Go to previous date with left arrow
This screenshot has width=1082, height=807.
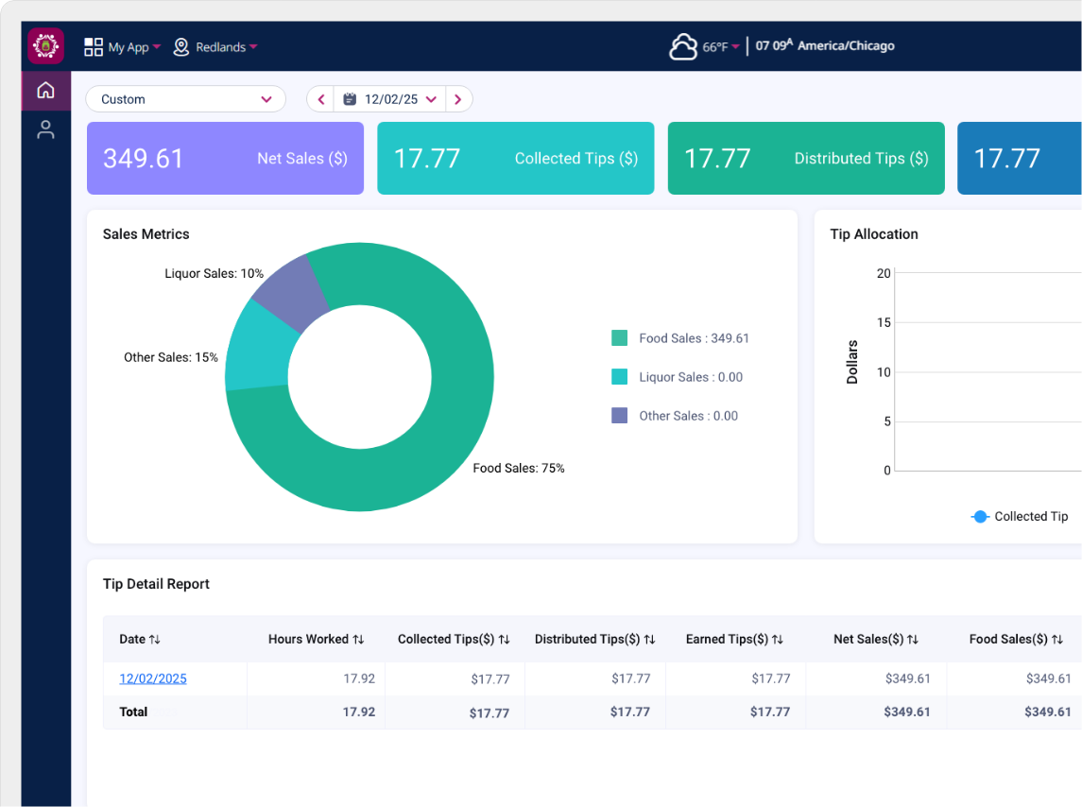(x=320, y=99)
